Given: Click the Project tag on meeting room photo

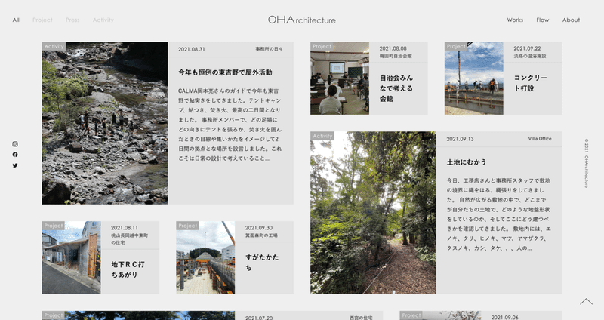Looking at the screenshot, I should click(x=322, y=46).
